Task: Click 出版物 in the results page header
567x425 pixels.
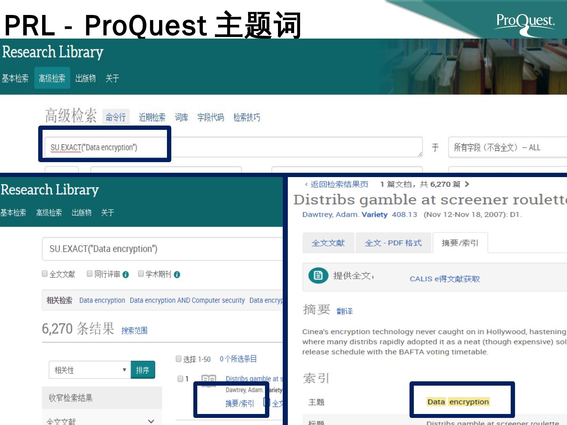Action: coord(82,213)
